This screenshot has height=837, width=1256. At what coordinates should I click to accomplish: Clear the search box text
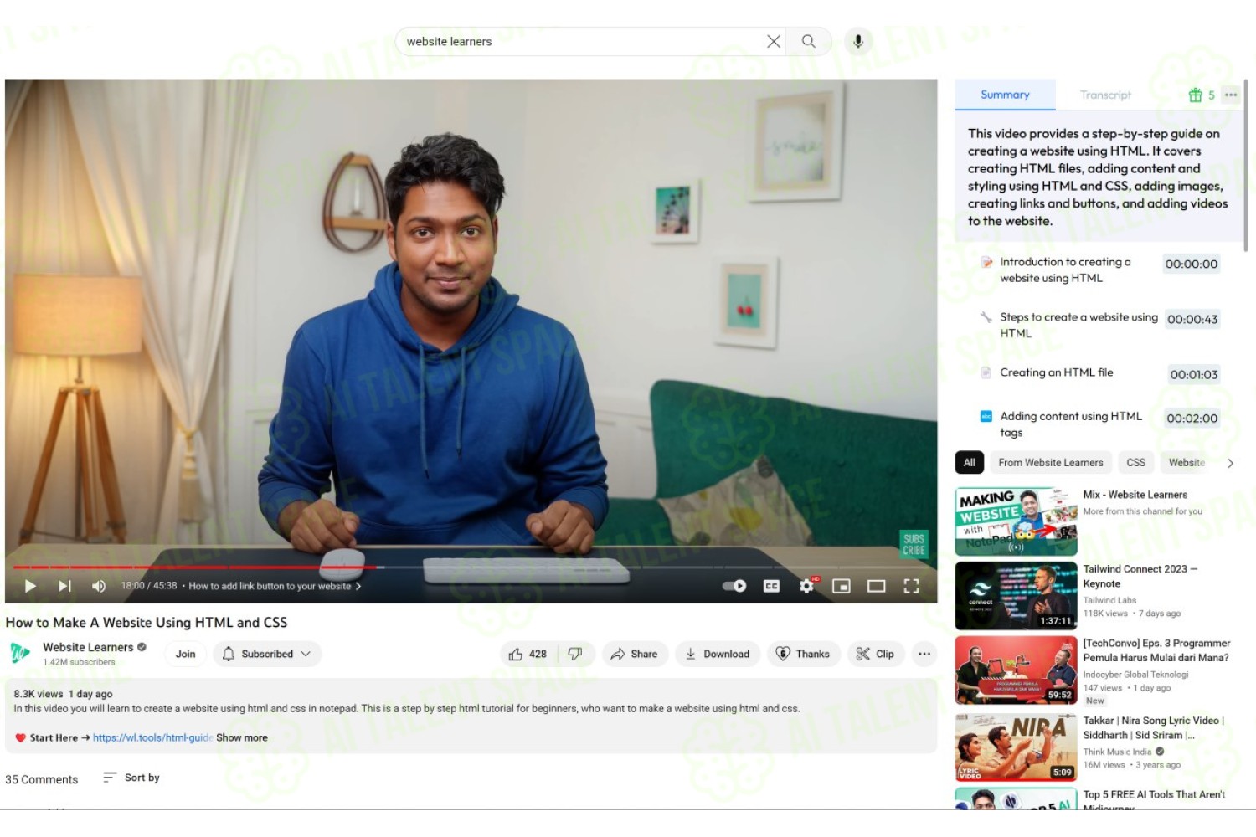coord(774,41)
